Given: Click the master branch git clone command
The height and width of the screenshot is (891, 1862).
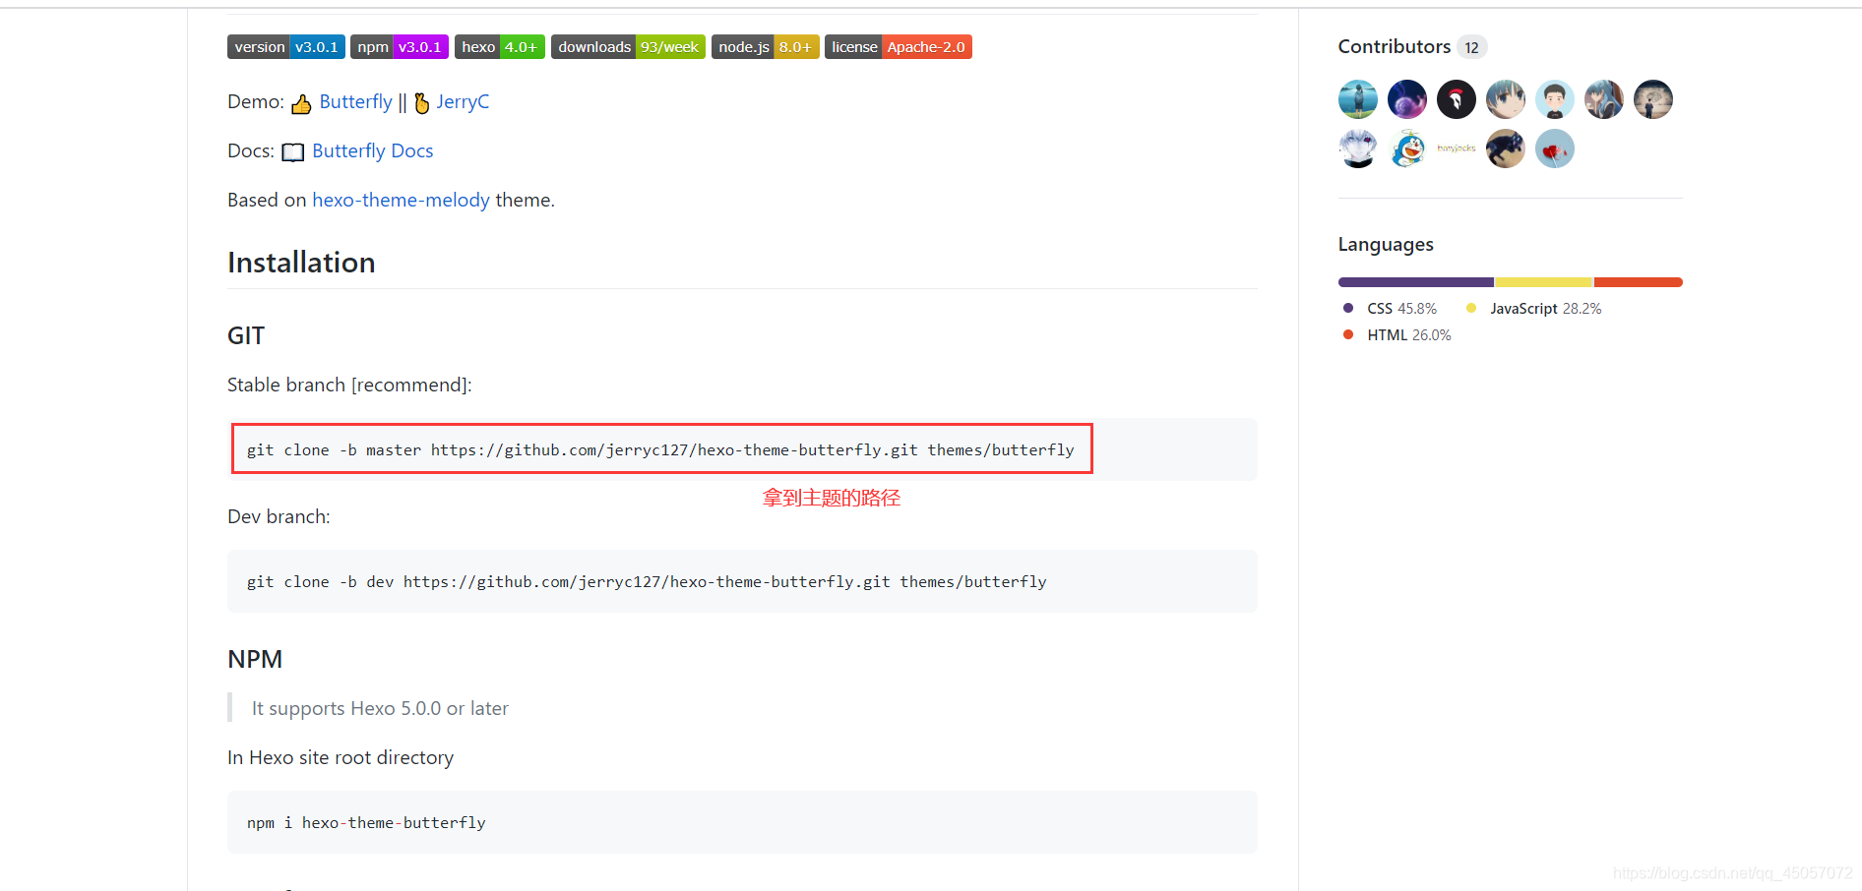Looking at the screenshot, I should [x=660, y=450].
